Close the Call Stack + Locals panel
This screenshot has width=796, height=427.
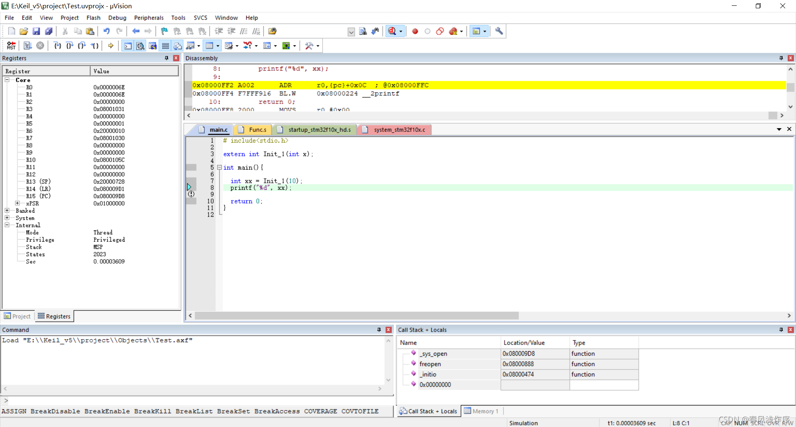[x=791, y=330]
